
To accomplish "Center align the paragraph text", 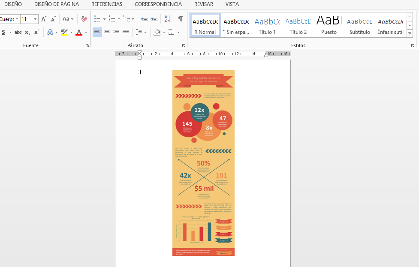I will 107,32.
